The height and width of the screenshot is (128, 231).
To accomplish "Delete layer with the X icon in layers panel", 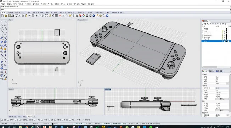I will click(208, 24).
